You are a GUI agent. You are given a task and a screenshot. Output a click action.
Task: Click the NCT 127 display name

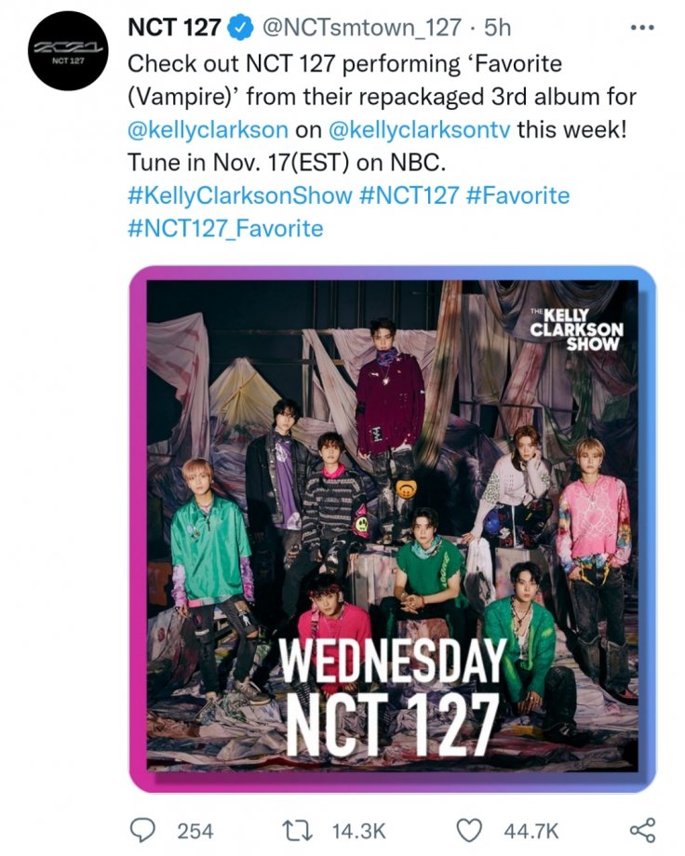pos(173,29)
